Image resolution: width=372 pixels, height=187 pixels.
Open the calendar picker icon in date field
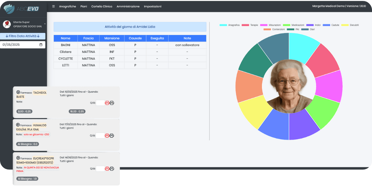point(41,45)
